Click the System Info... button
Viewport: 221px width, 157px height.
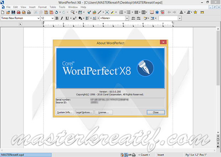[65, 112]
